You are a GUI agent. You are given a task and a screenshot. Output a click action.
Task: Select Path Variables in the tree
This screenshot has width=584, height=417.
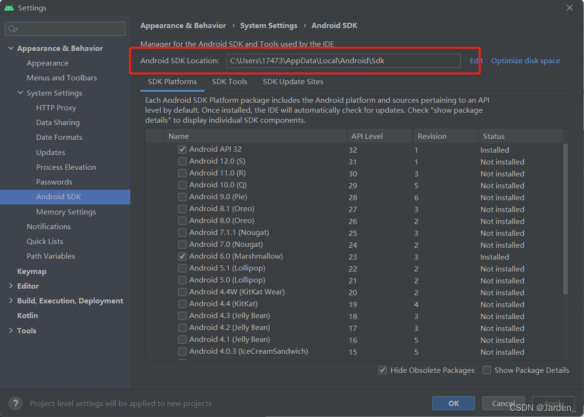click(51, 256)
